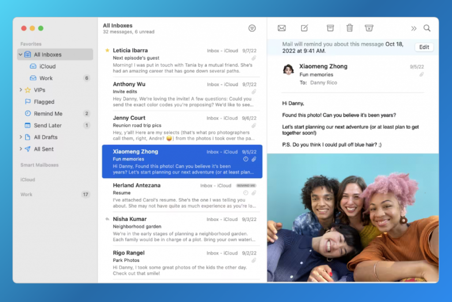Archive the selected message
Image resolution: width=452 pixels, height=302 pixels.
330,28
